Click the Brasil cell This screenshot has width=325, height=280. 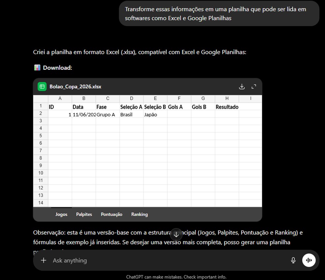[x=131, y=114]
